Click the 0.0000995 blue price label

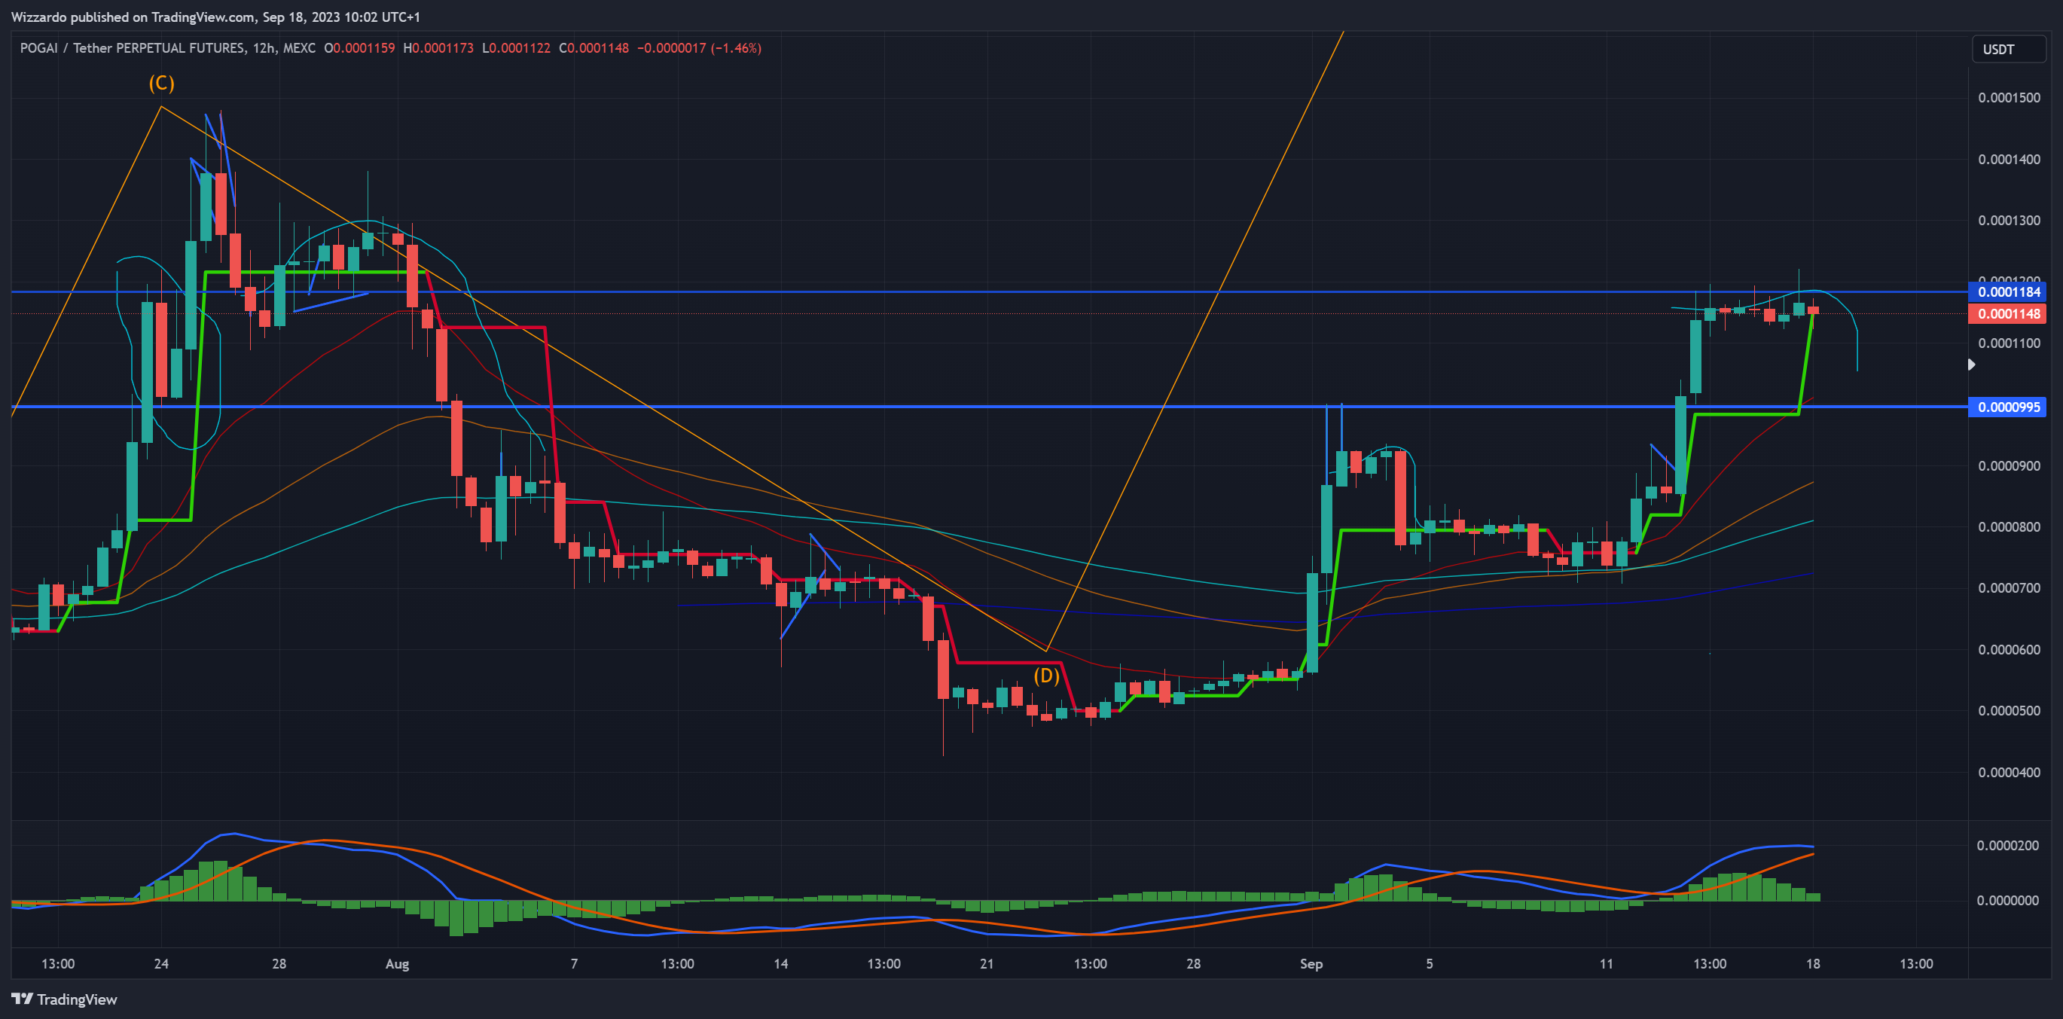[2009, 407]
